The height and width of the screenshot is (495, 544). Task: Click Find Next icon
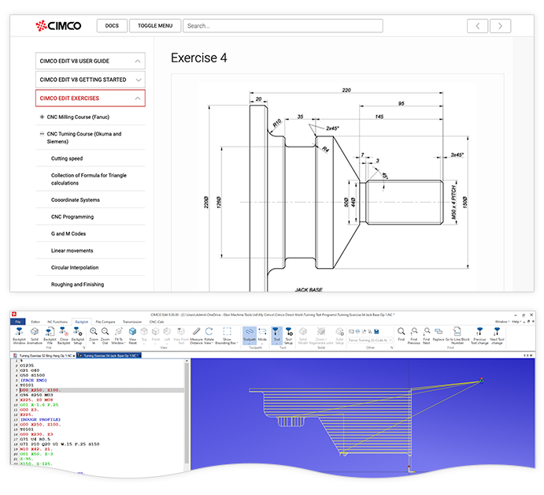pos(427,335)
